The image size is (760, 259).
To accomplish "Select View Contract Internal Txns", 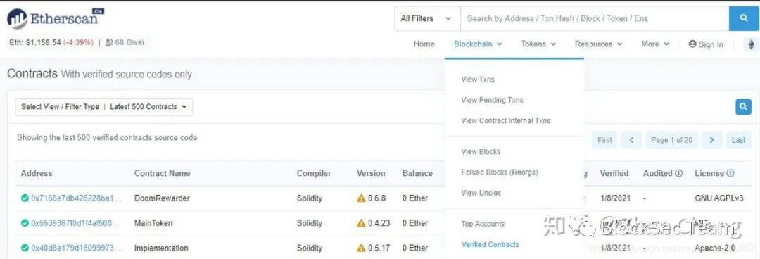I will pyautogui.click(x=506, y=121).
